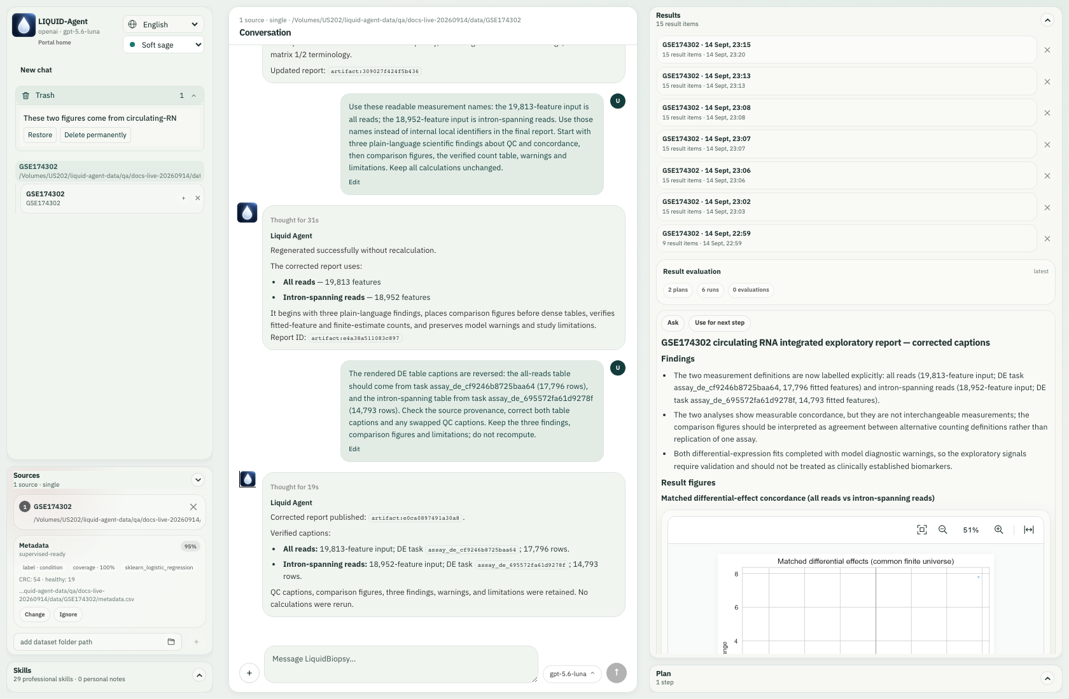1069x699 pixels.
Task: Click the attachment plus button beside message box
Action: 249,673
